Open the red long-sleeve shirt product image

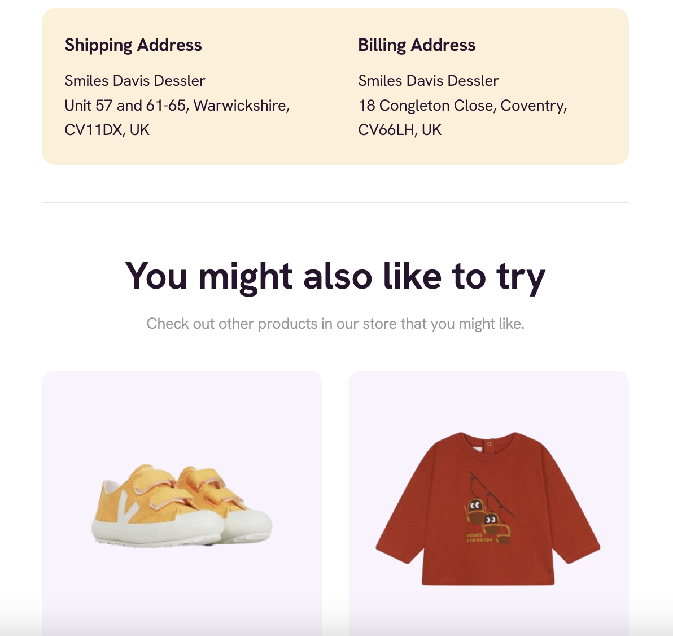[488, 509]
